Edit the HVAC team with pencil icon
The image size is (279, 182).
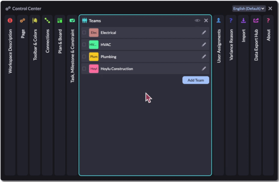(x=204, y=44)
